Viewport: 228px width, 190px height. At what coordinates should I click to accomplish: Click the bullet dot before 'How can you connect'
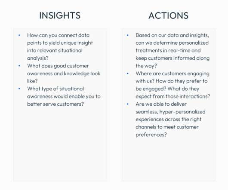pos(19,35)
